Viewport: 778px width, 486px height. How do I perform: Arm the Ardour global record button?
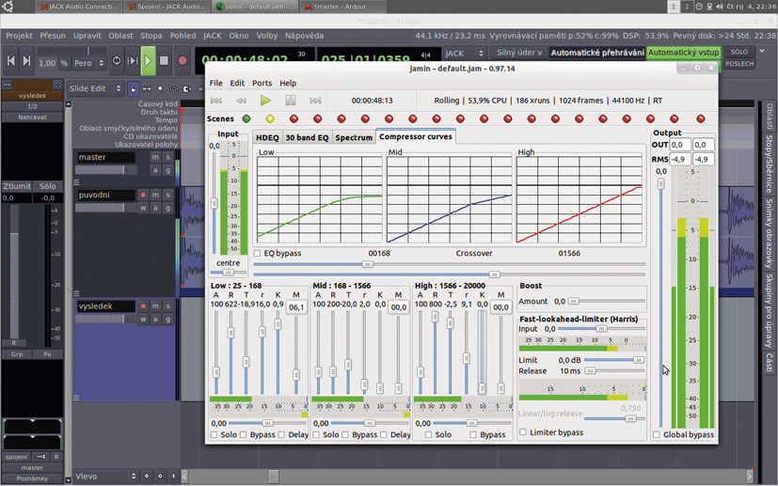(x=183, y=61)
